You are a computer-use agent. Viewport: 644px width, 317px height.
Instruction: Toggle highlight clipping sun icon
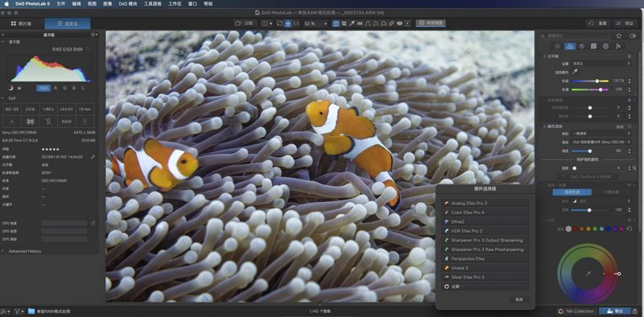[x=19, y=88]
